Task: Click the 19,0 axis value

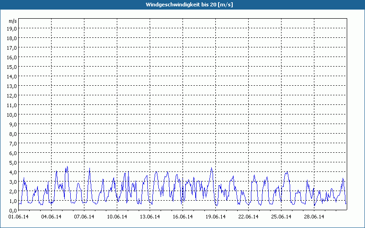Action: pyautogui.click(x=12, y=29)
